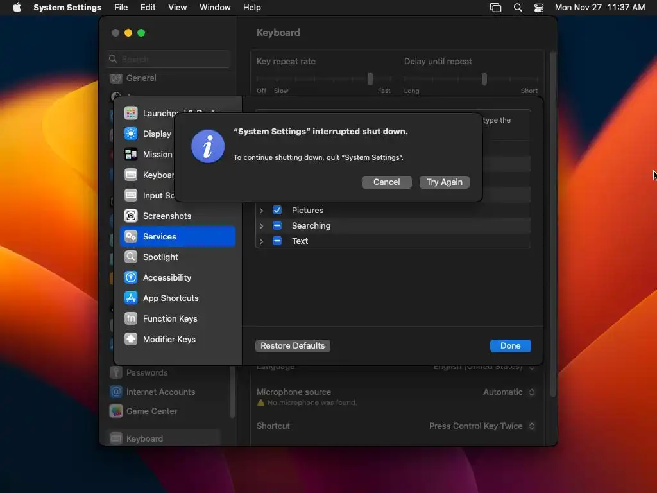This screenshot has height=493, width=657.
Task: Open the Apple menu
Action: point(17,7)
